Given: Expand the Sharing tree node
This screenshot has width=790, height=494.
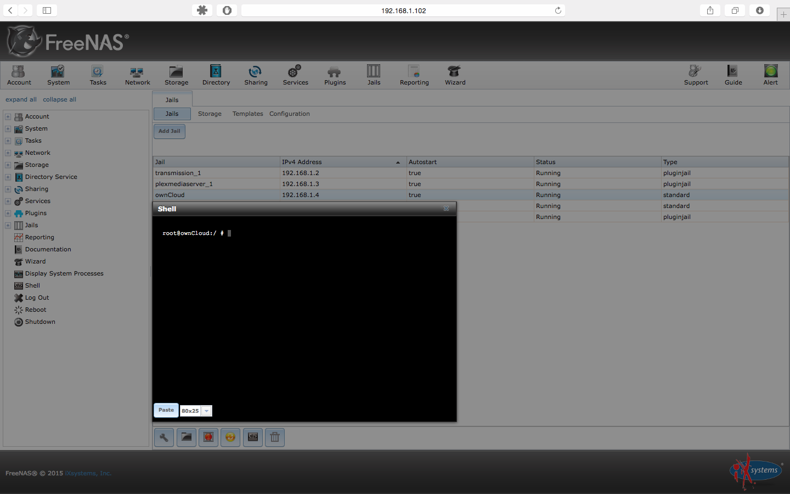Looking at the screenshot, I should (8, 189).
